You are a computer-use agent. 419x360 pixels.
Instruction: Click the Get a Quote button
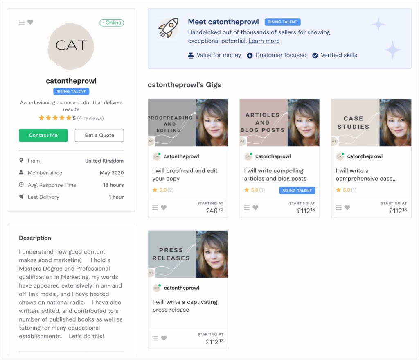click(99, 136)
